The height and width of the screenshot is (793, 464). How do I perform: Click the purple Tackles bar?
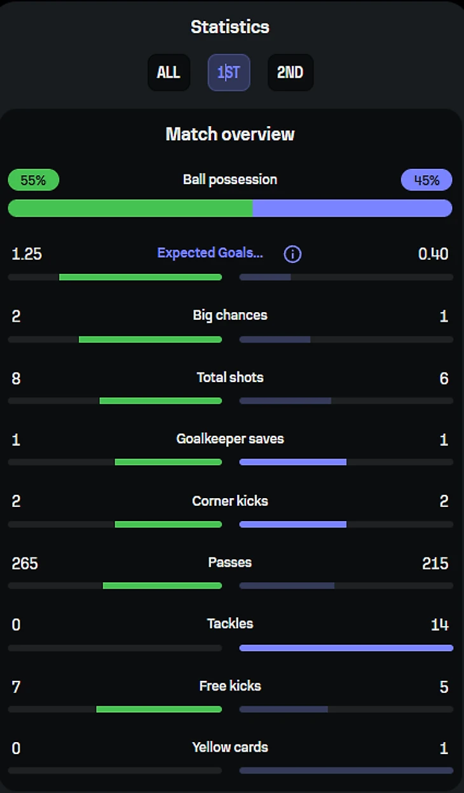pos(346,648)
